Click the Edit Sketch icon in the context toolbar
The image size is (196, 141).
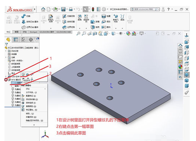23,75
